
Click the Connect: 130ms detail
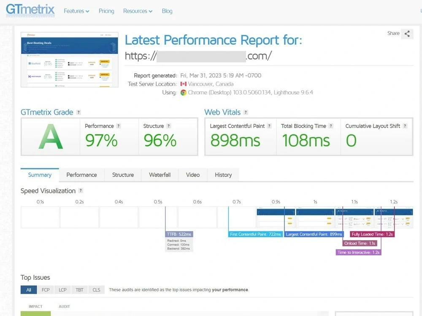pos(178,245)
